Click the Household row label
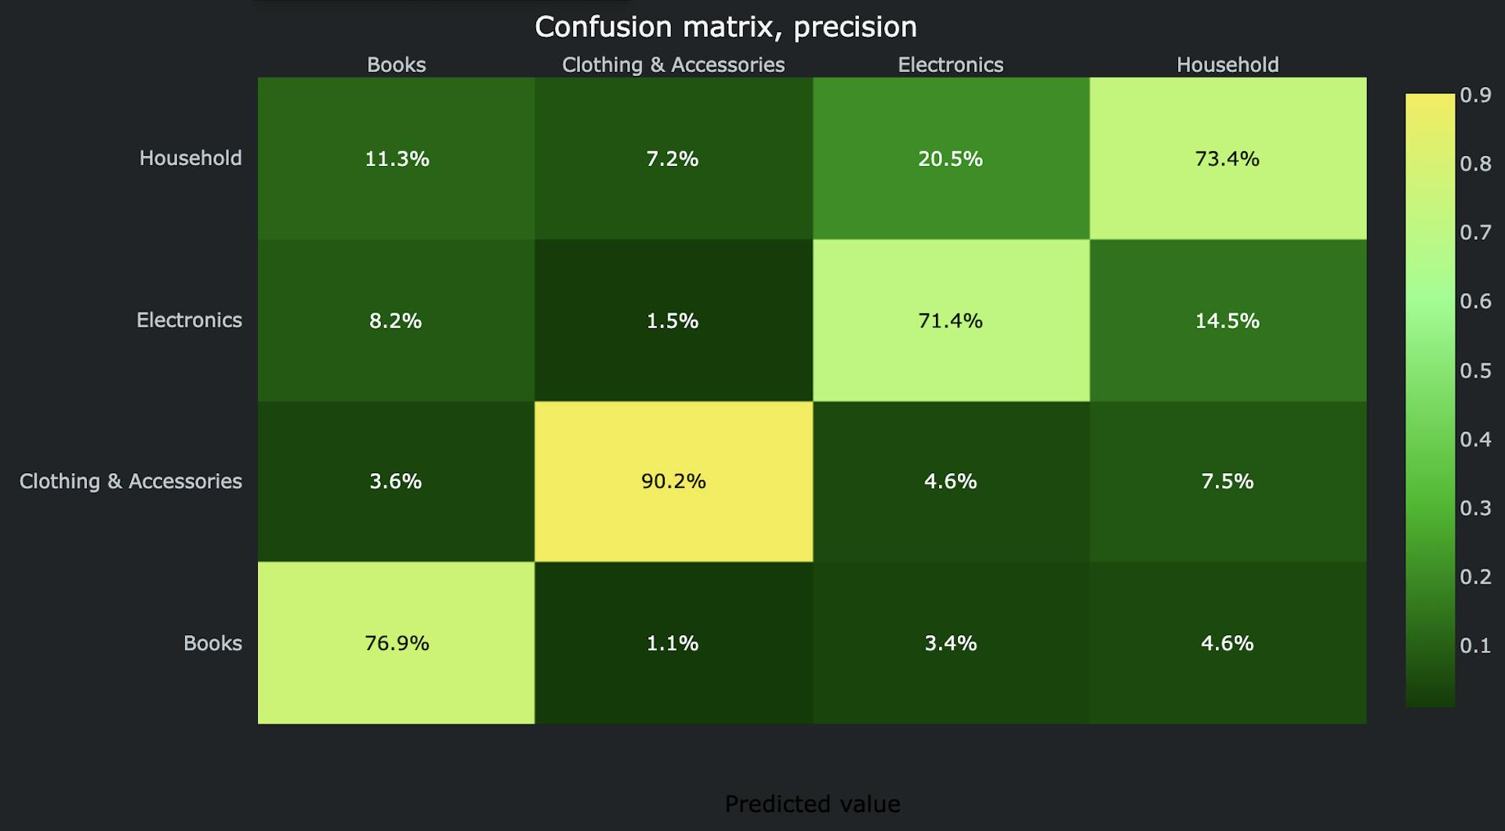Image resolution: width=1505 pixels, height=831 pixels. click(190, 158)
